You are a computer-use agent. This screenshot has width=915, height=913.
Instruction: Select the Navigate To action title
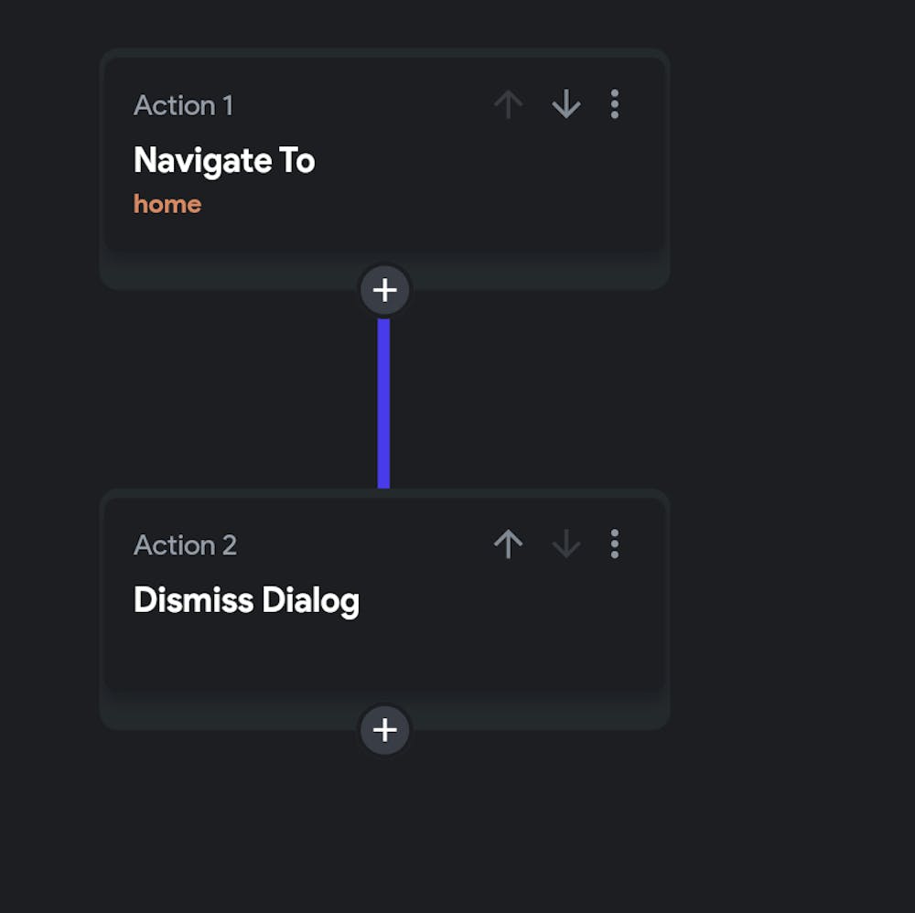(x=224, y=161)
